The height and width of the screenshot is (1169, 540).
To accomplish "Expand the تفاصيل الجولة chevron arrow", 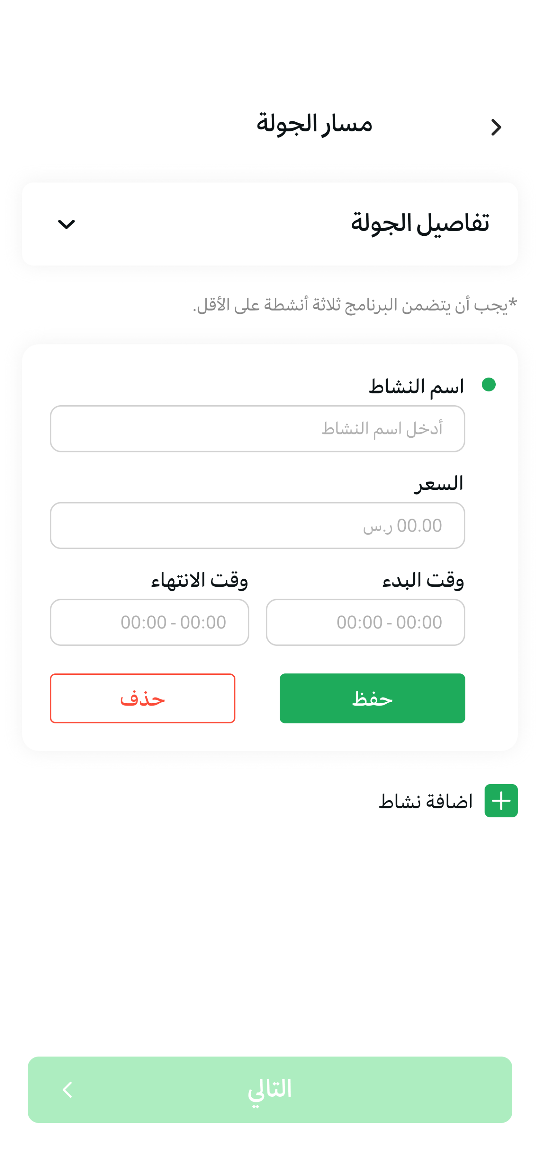I will point(66,224).
